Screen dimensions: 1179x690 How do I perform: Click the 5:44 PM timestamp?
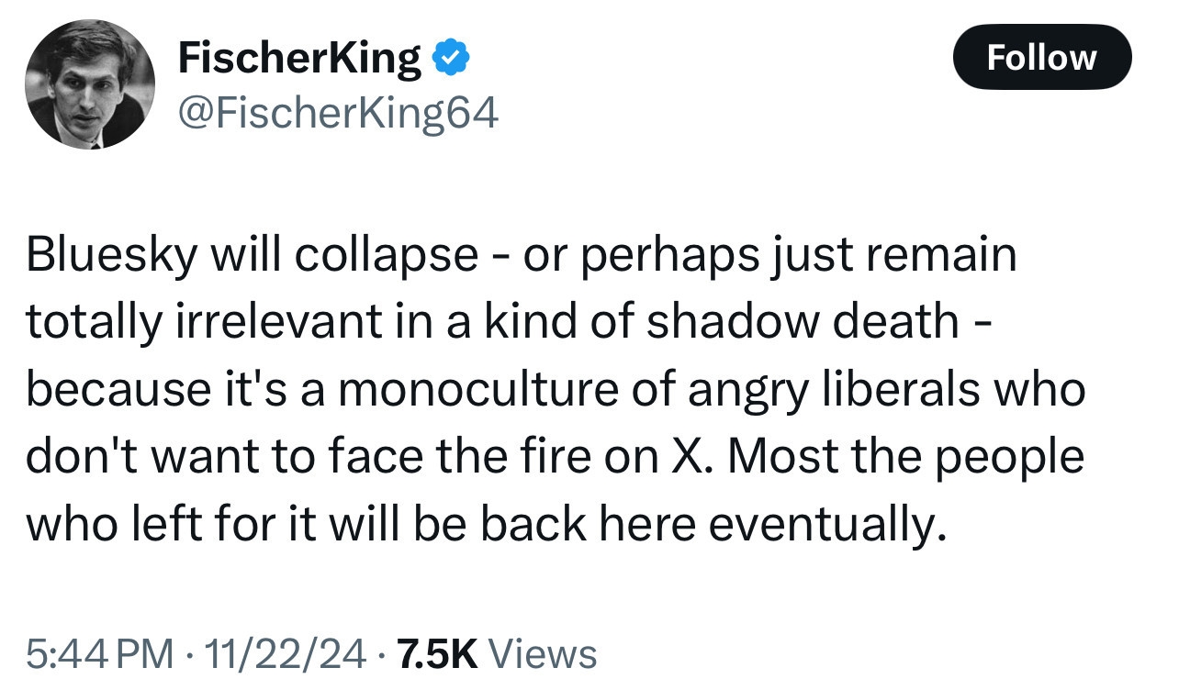click(x=99, y=654)
